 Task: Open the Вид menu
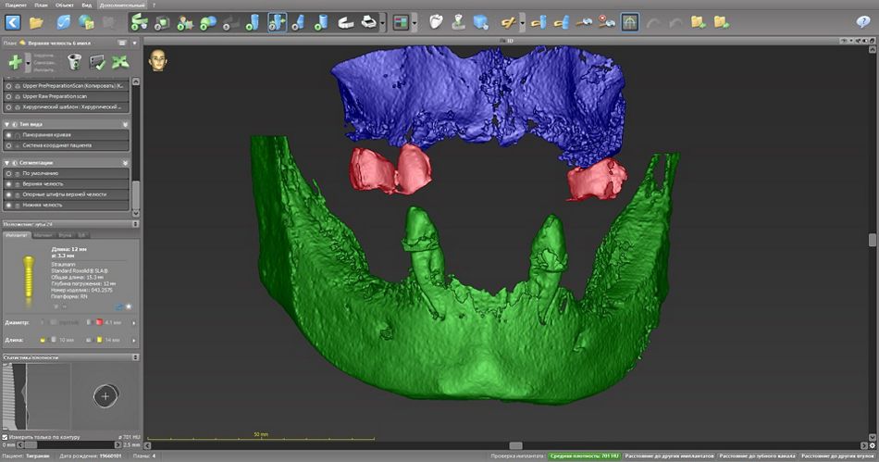pyautogui.click(x=87, y=5)
